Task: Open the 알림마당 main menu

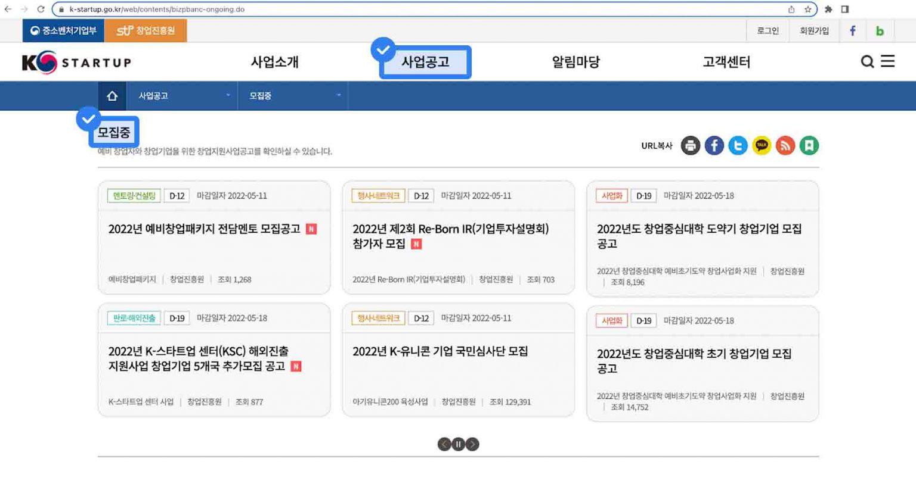Action: tap(575, 62)
